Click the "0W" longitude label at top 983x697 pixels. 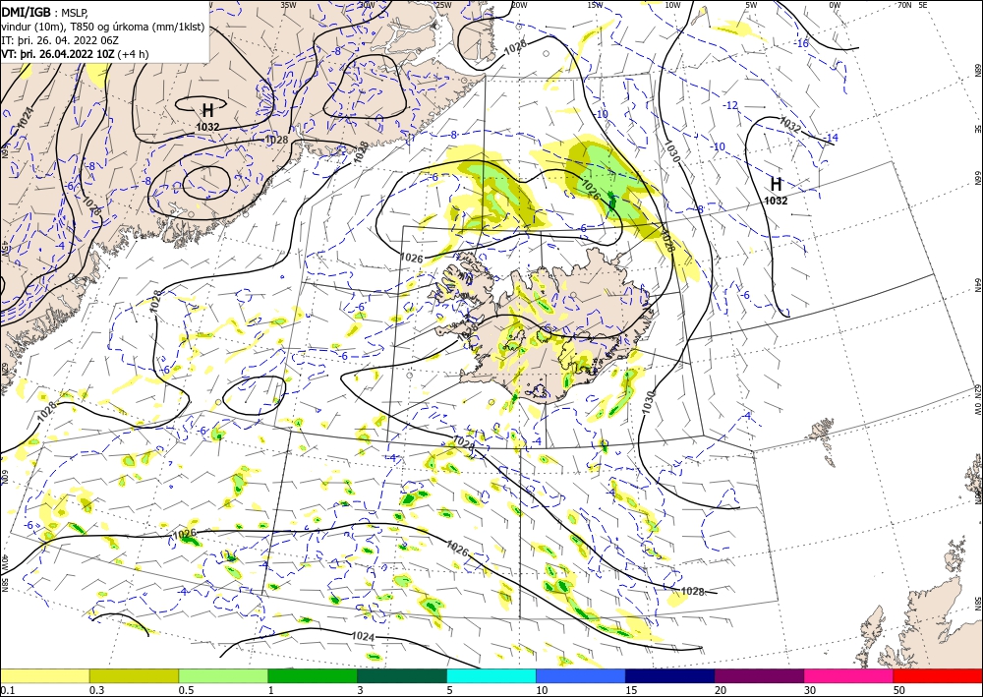[x=835, y=5]
